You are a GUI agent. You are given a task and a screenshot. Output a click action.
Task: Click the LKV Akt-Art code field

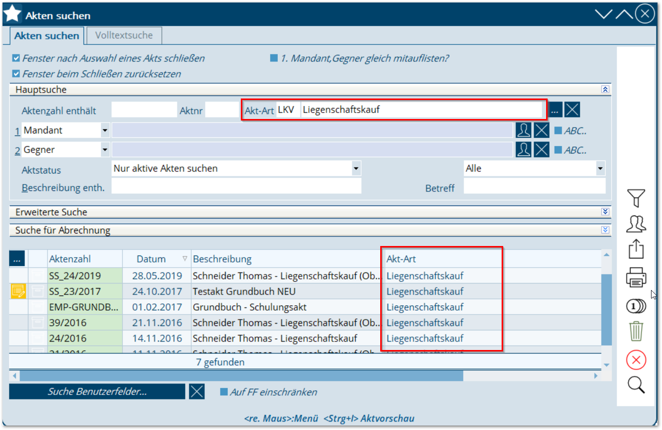288,109
